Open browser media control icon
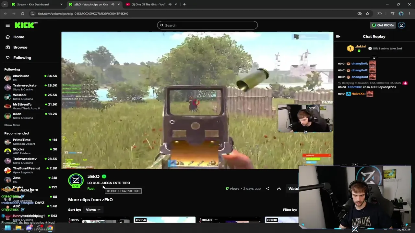Image resolution: width=415 pixels, height=233 pixels. pyautogui.click(x=392, y=14)
